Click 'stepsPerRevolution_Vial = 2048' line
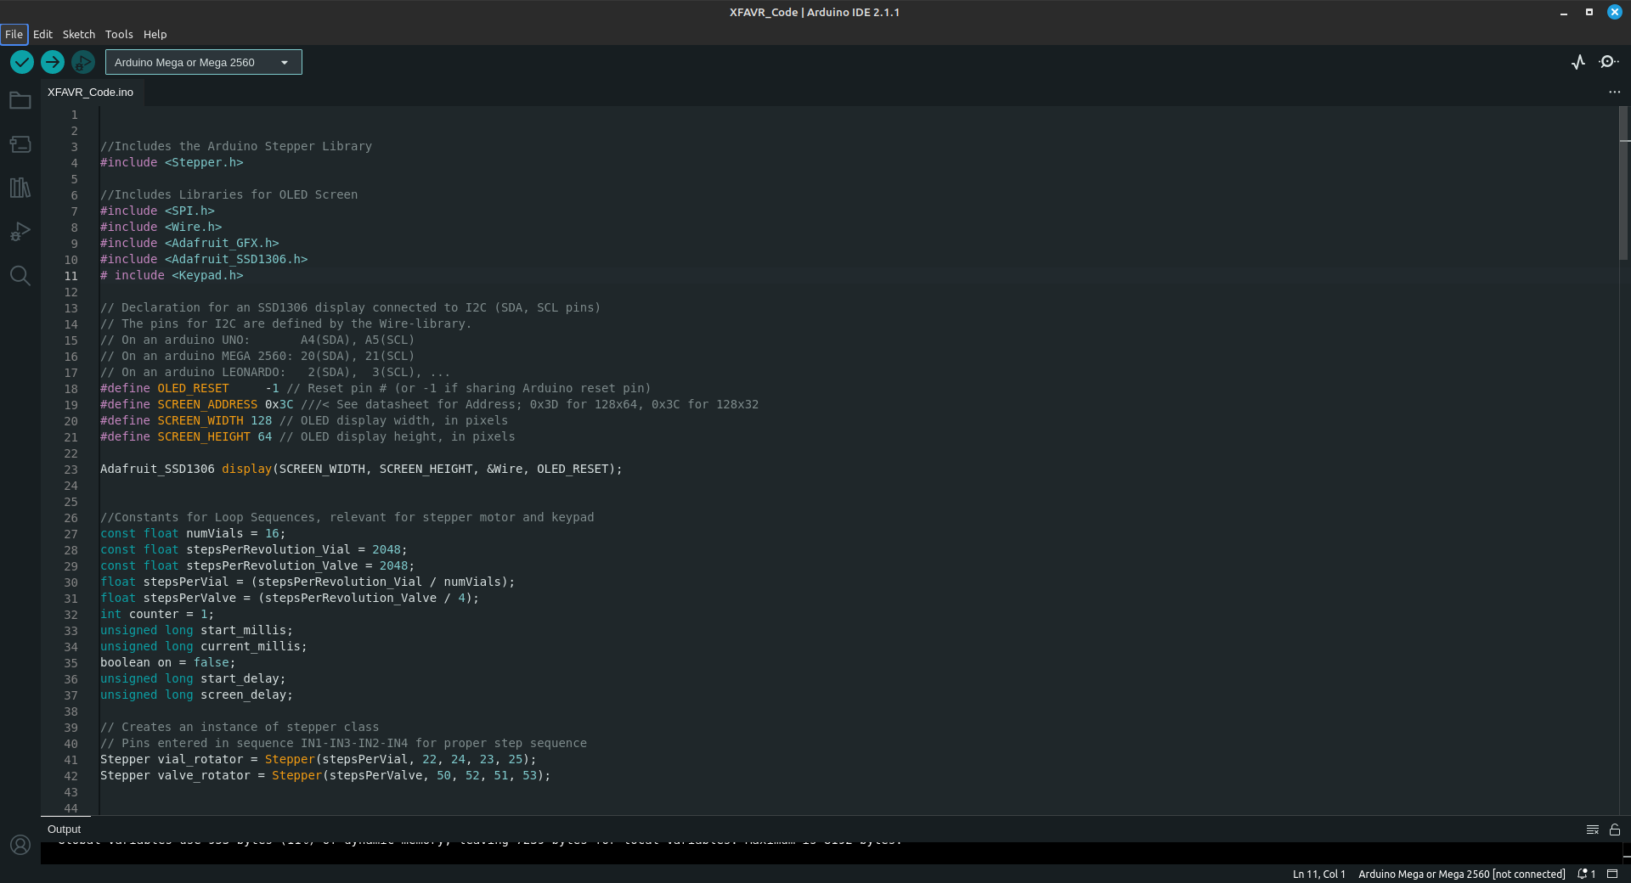1631x883 pixels. [x=253, y=549]
